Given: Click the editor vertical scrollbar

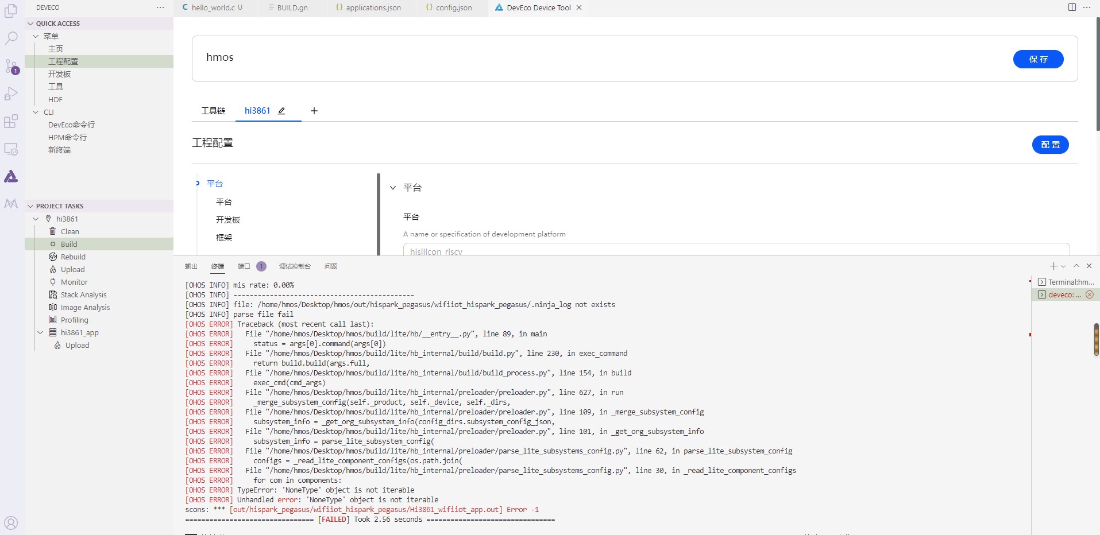Looking at the screenshot, I should [1098, 73].
